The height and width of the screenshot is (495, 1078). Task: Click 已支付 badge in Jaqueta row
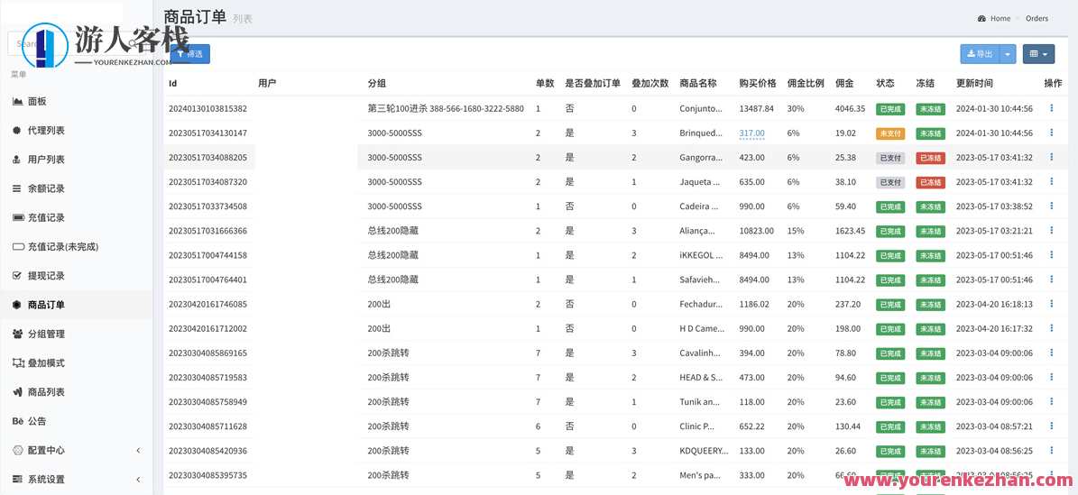tap(889, 182)
